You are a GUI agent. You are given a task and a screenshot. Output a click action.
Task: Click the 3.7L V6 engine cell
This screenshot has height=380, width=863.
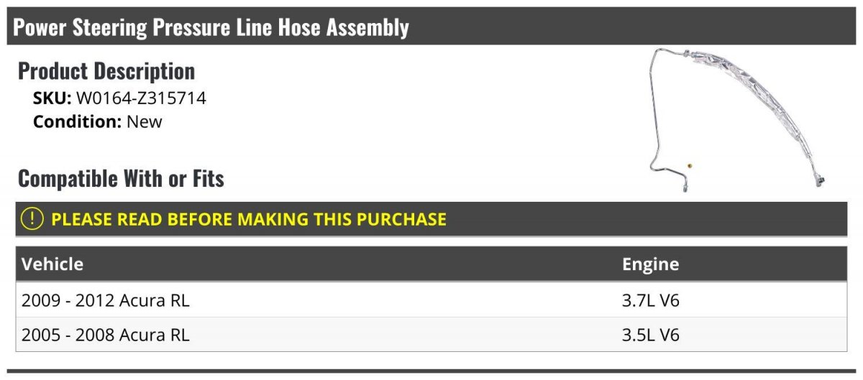(650, 300)
